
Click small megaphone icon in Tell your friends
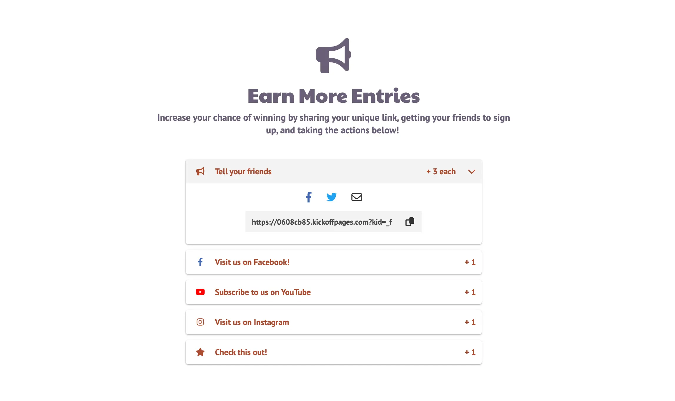click(x=200, y=171)
